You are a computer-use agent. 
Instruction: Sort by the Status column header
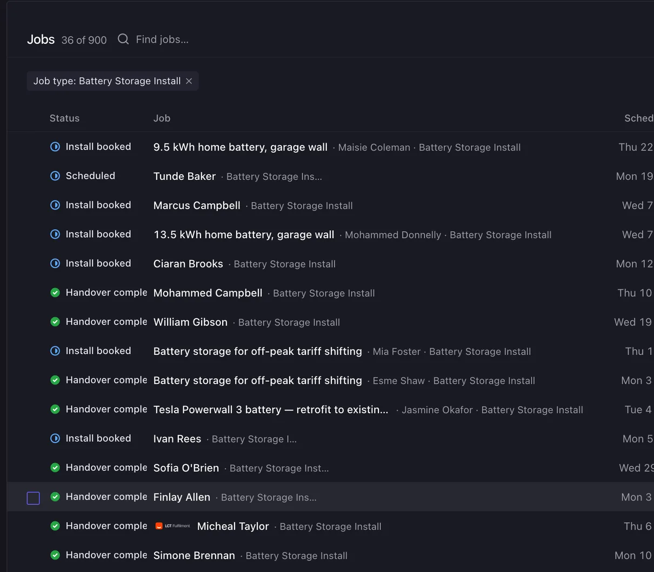click(x=64, y=118)
